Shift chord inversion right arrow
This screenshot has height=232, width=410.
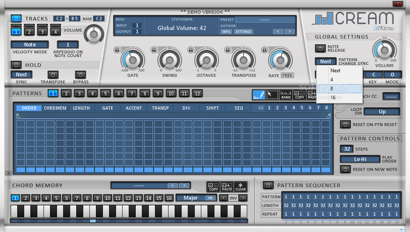point(243,198)
